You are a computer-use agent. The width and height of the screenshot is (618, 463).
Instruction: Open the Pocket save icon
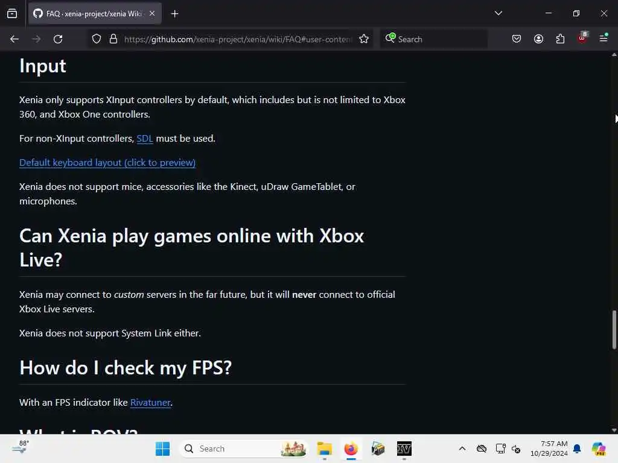point(517,39)
